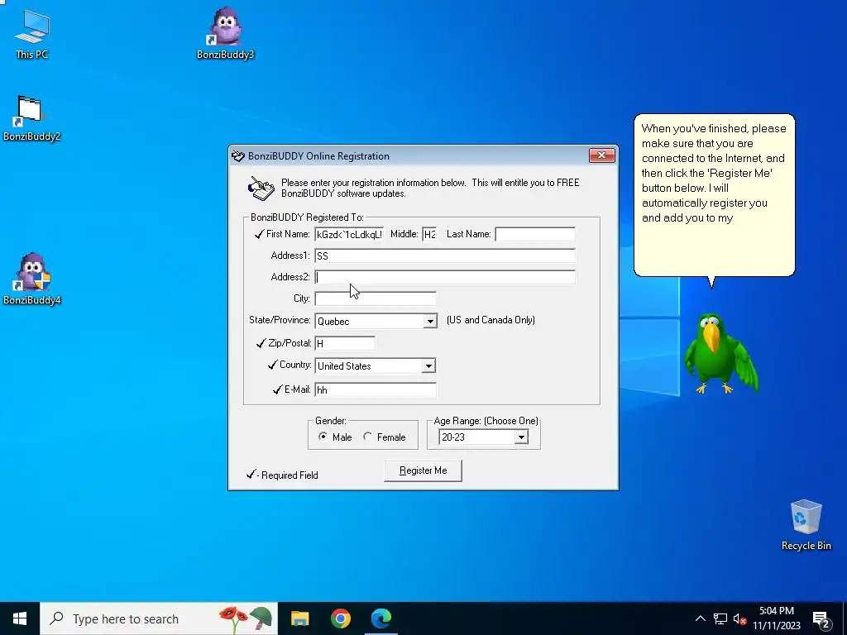
Task: Select the Female gender radio button
Action: (368, 437)
